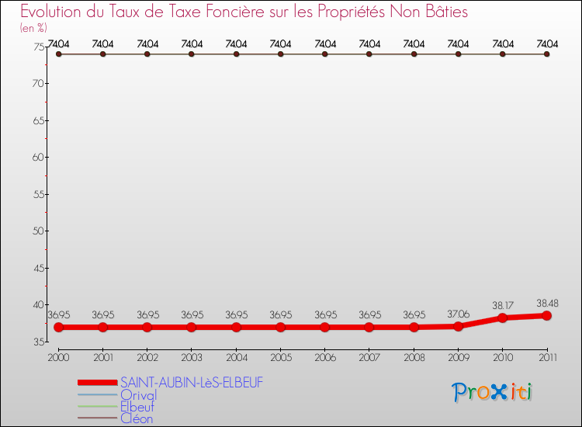582x427 pixels.
Task: Click the 55 y-axis tick label
Action: tap(39, 194)
